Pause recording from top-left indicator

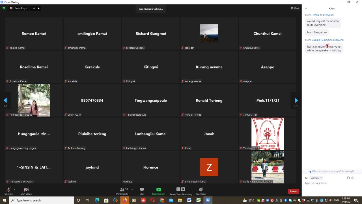coord(34,8)
